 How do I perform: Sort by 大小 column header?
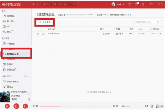(141, 29)
